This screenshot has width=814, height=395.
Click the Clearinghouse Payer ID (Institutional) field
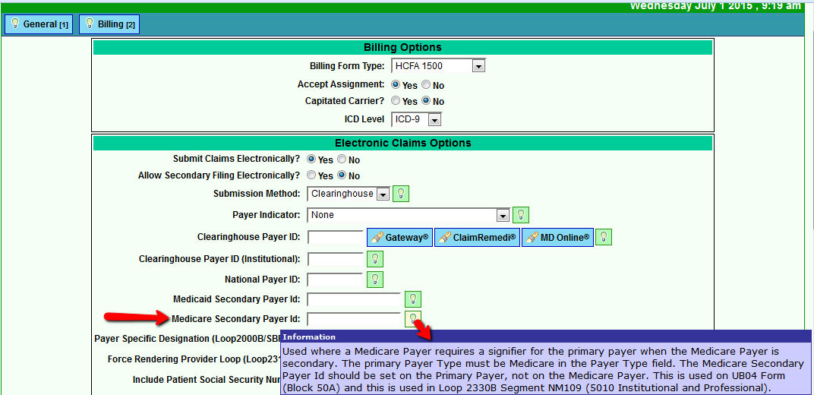(336, 258)
